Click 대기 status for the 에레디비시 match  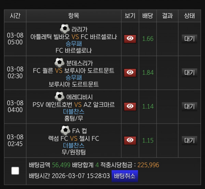(189, 106)
